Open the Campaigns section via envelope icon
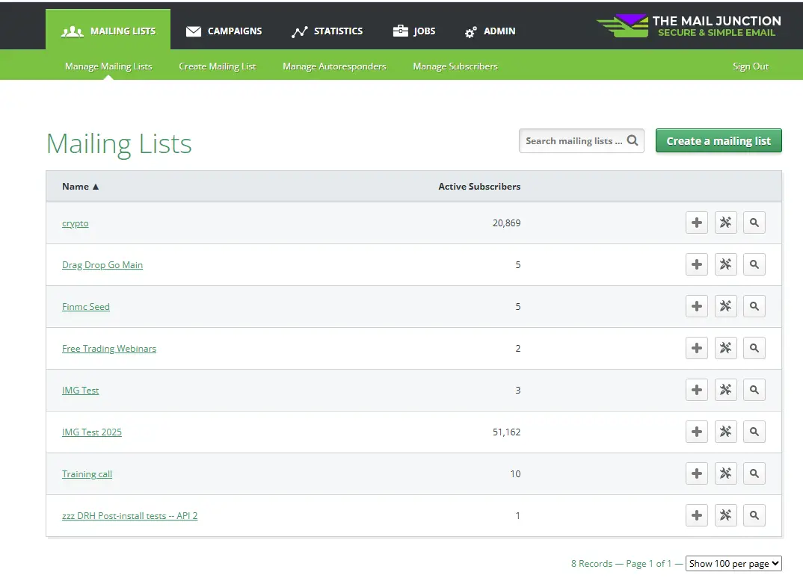 tap(194, 31)
